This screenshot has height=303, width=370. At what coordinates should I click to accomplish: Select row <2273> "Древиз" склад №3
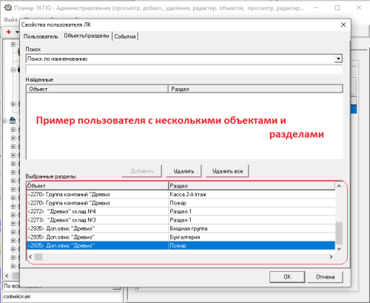pos(181,220)
